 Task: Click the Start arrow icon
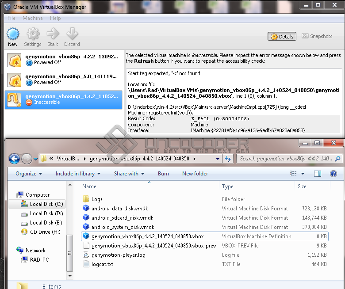click(53, 34)
